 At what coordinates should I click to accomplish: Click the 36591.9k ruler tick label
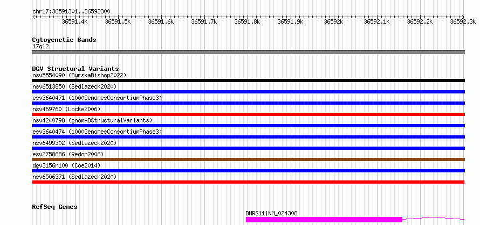point(290,21)
